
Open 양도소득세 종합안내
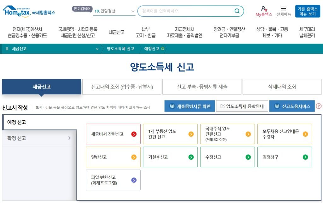pos(242,106)
